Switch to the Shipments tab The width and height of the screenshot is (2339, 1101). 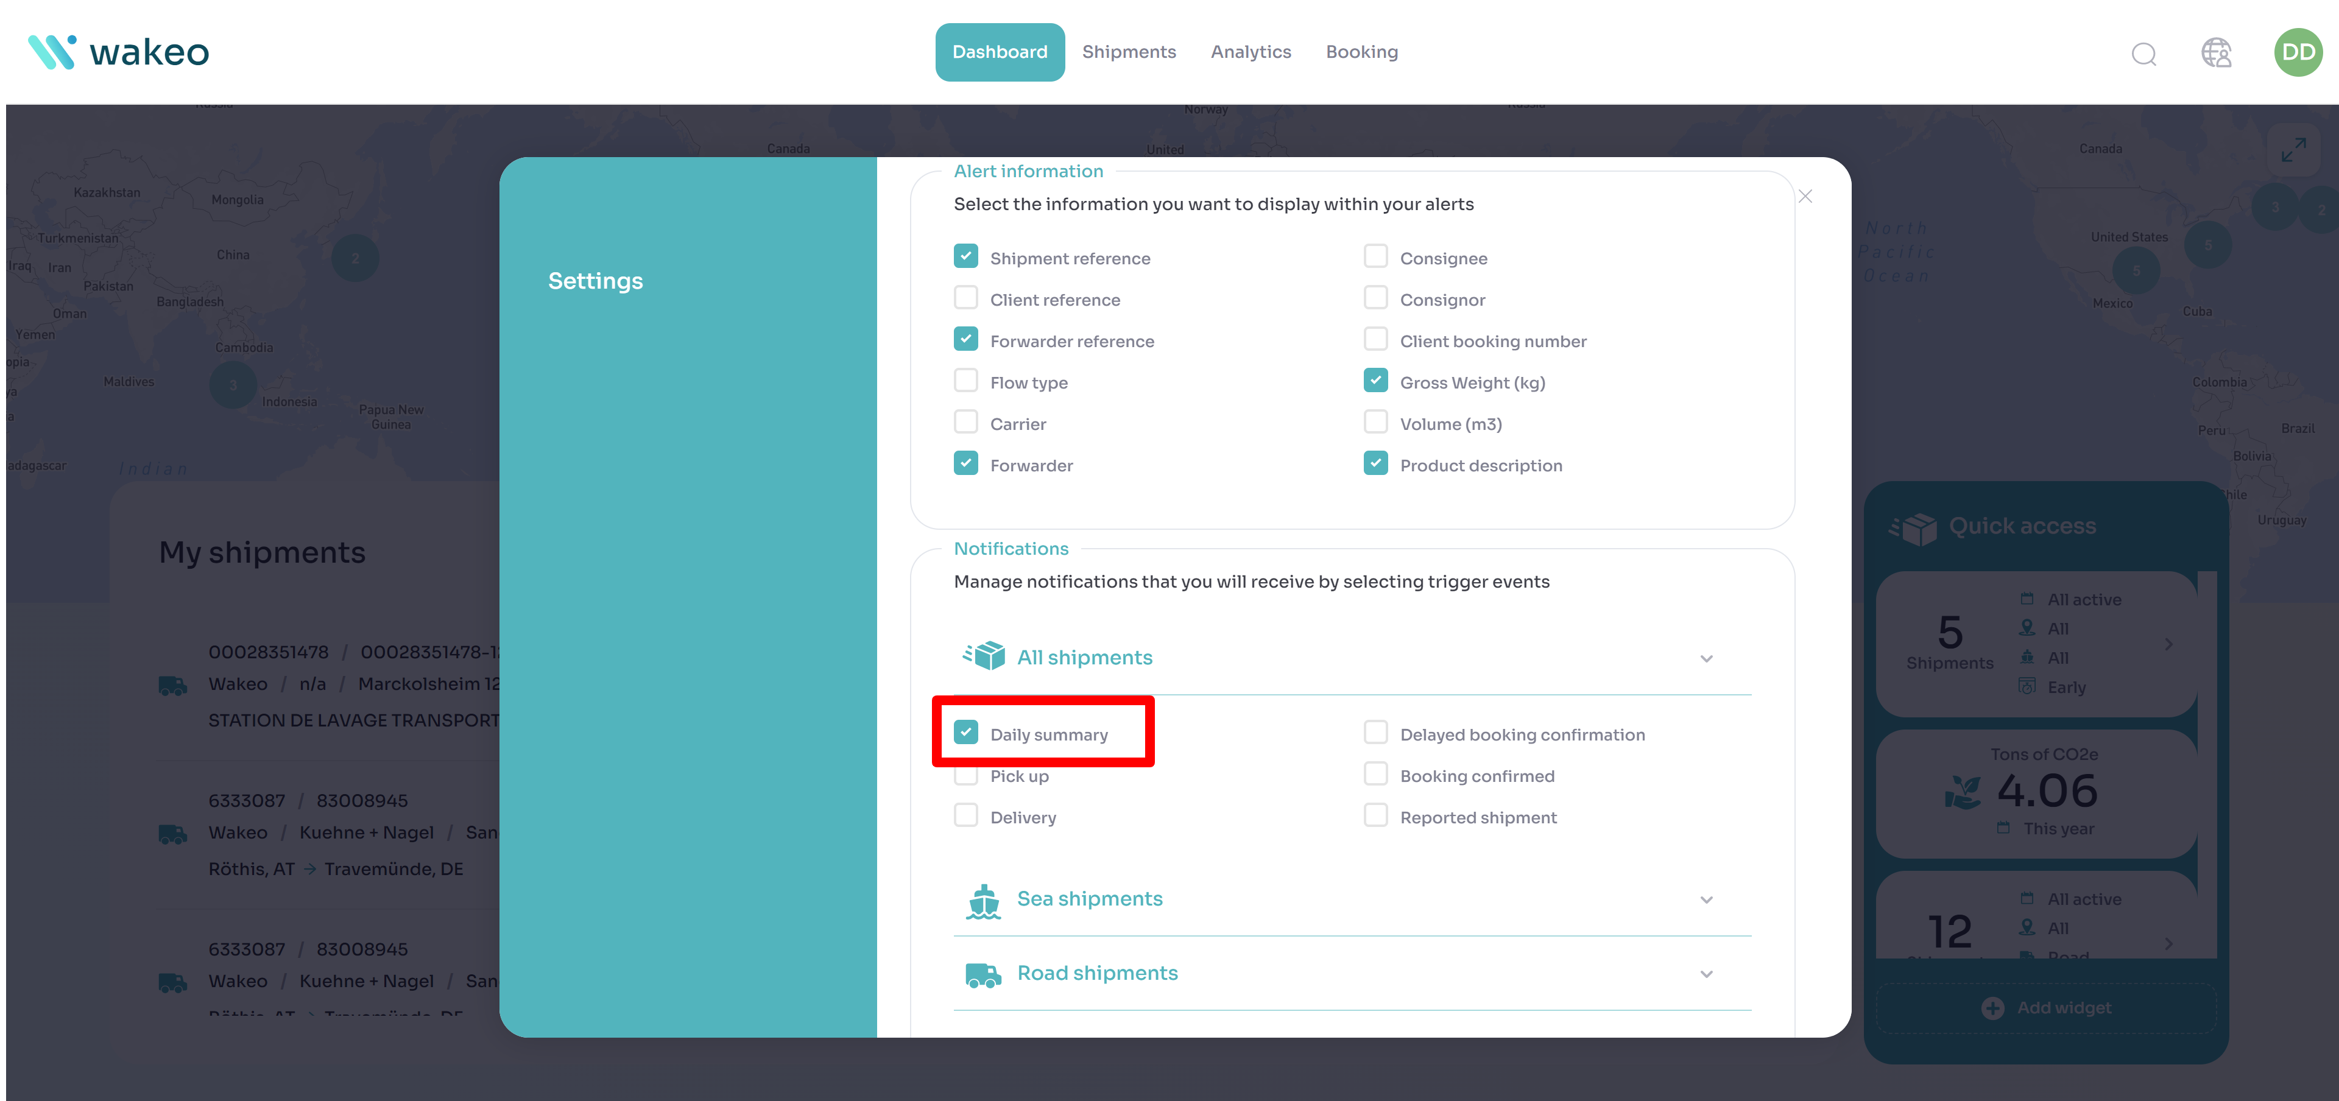[1129, 52]
